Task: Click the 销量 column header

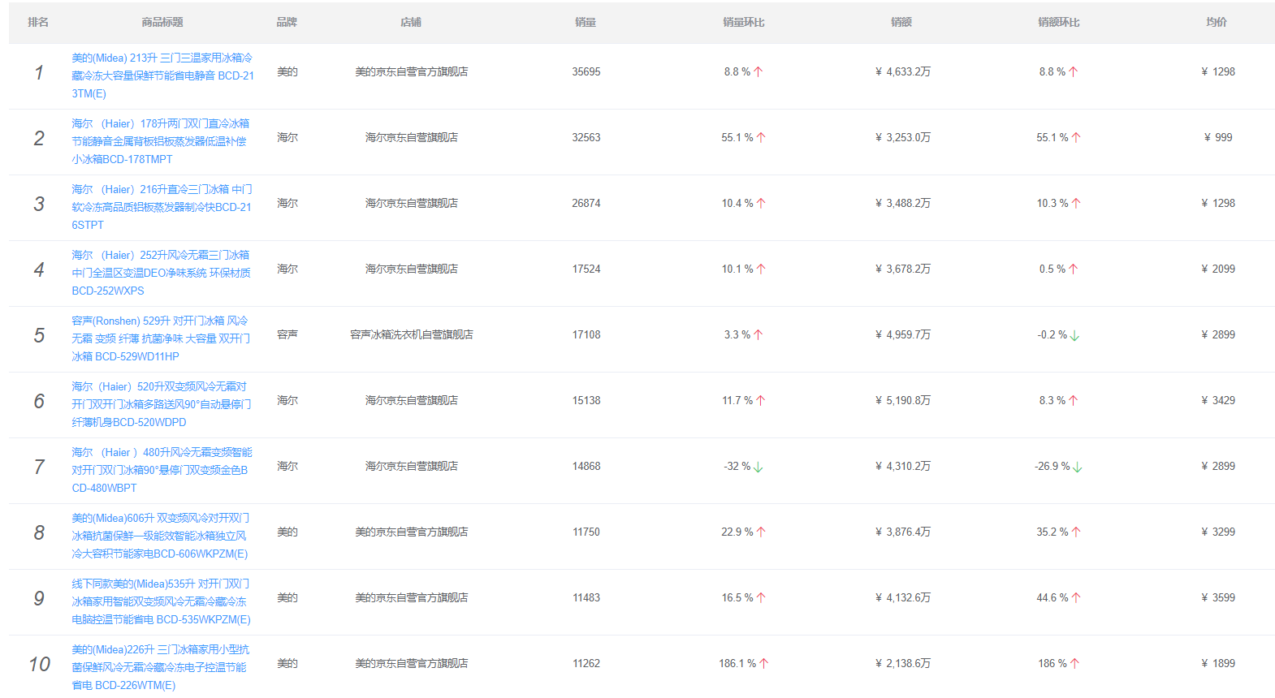Action: point(586,23)
